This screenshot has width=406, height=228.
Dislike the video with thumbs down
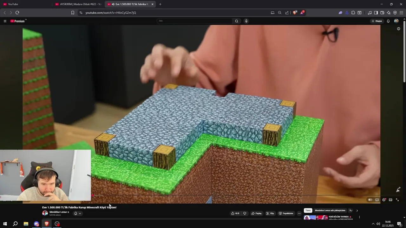(x=245, y=213)
